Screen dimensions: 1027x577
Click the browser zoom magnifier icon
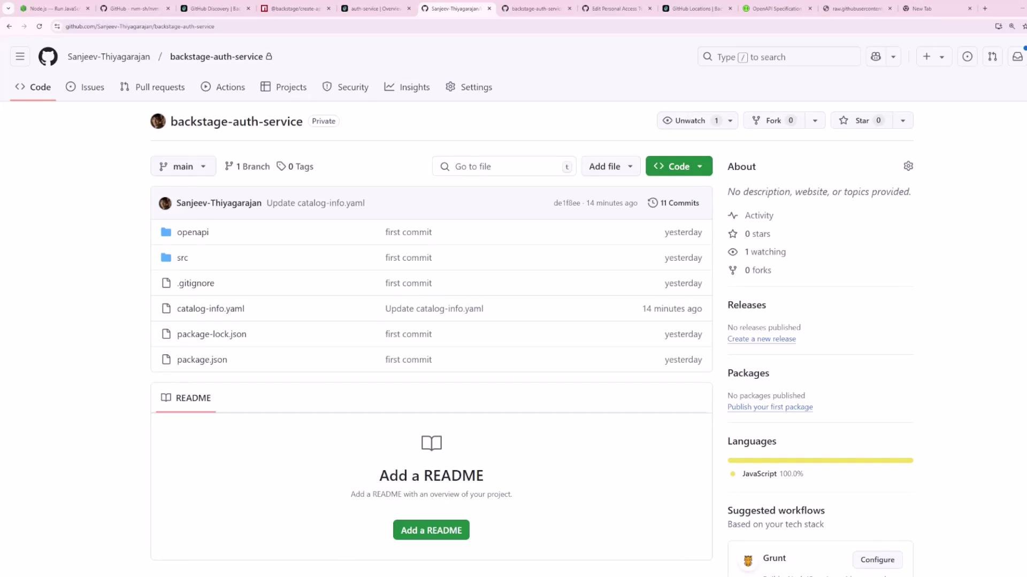[x=1011, y=26]
